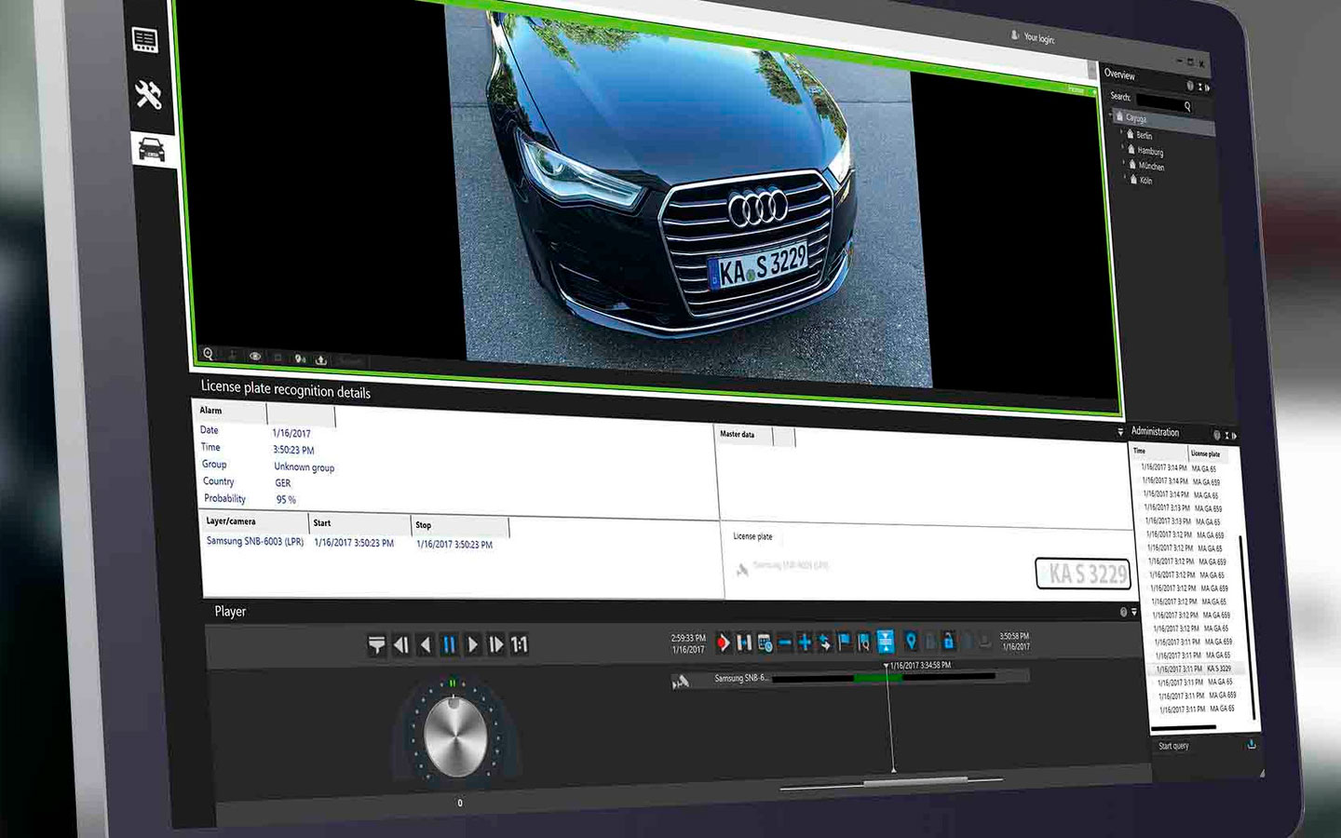Click the KA S 3229 license plate thumbnail
This screenshot has width=1341, height=838.
click(1083, 574)
